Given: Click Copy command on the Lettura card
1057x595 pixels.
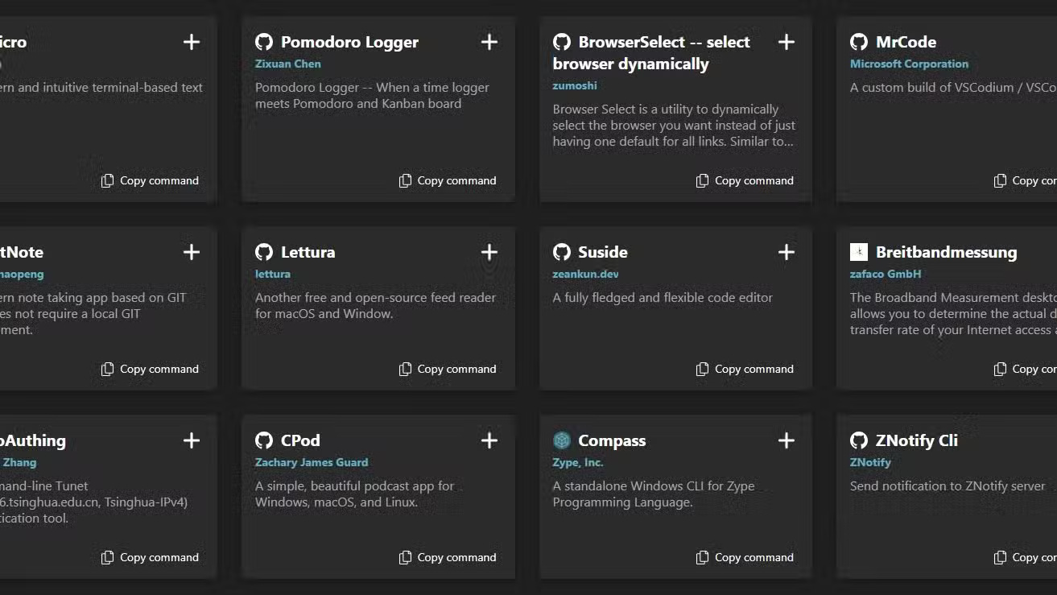Looking at the screenshot, I should click(x=448, y=369).
